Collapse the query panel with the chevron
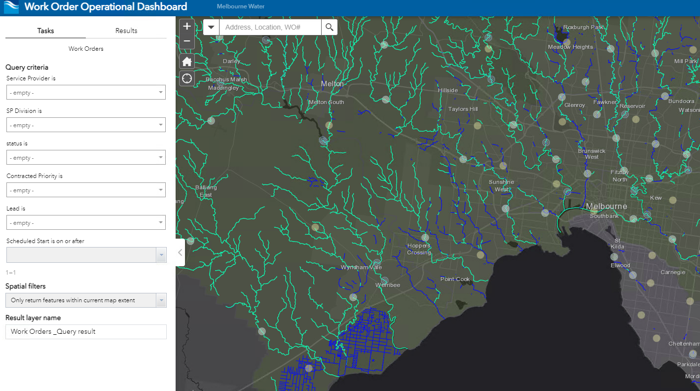 coord(180,252)
